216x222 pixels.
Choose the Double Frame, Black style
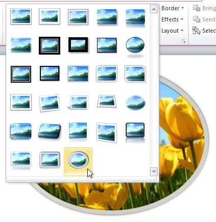[50, 45]
